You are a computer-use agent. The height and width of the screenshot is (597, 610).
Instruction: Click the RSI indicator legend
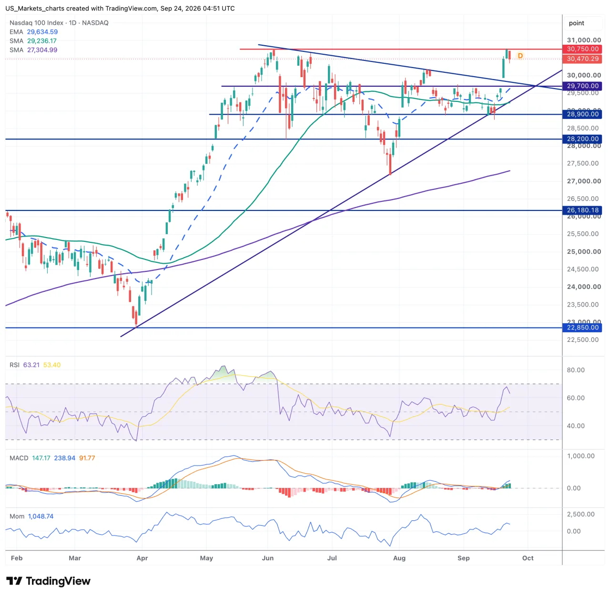tap(35, 365)
